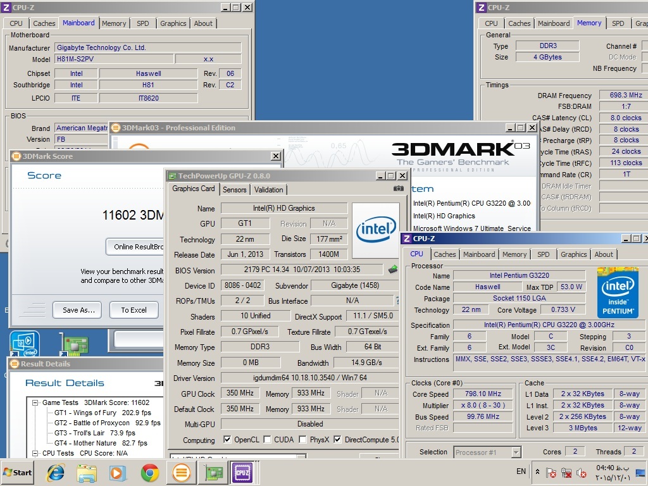Open Google Chrome from the taskbar
The image size is (648, 486).
pos(149,472)
